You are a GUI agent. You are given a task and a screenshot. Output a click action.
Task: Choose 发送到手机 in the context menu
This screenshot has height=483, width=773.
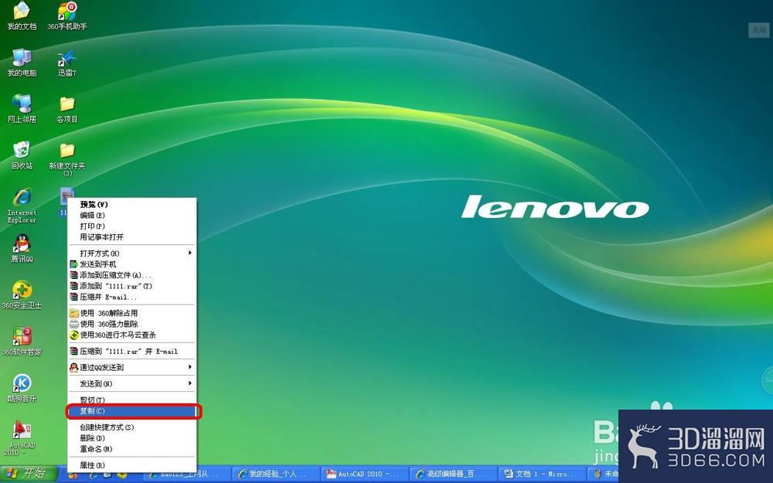click(132, 264)
